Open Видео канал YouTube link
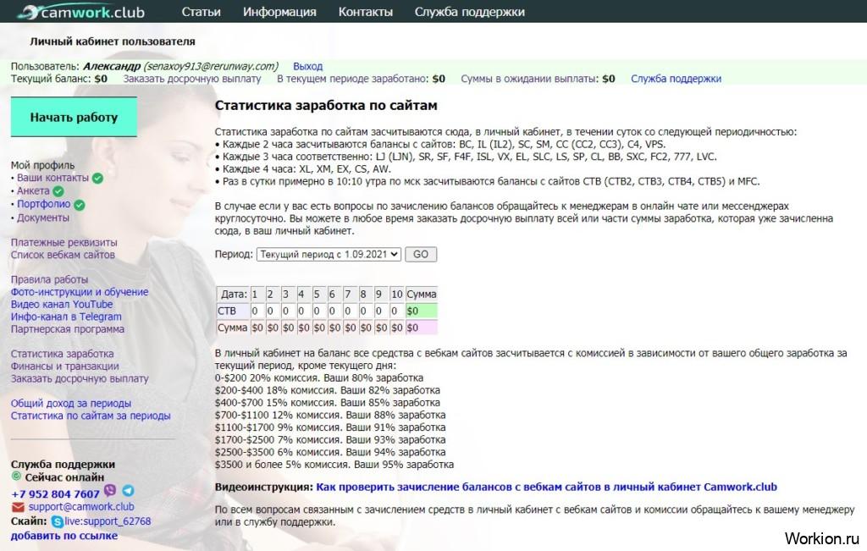 coord(62,305)
